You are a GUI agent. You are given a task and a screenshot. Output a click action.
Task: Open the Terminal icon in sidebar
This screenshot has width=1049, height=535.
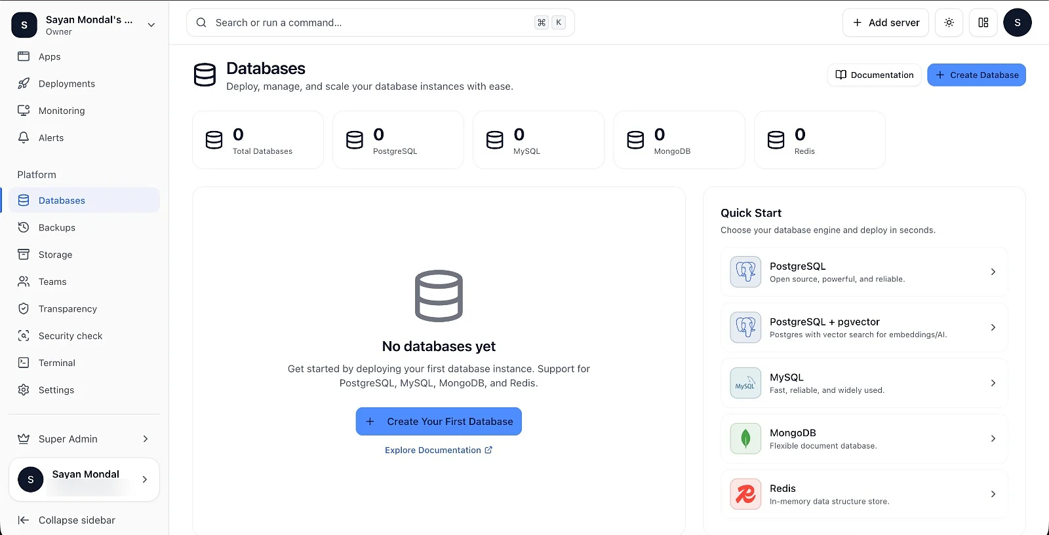click(x=24, y=363)
